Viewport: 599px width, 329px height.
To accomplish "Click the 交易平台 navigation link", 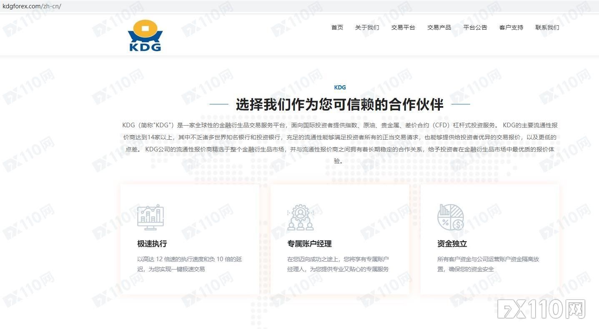I will click(403, 27).
